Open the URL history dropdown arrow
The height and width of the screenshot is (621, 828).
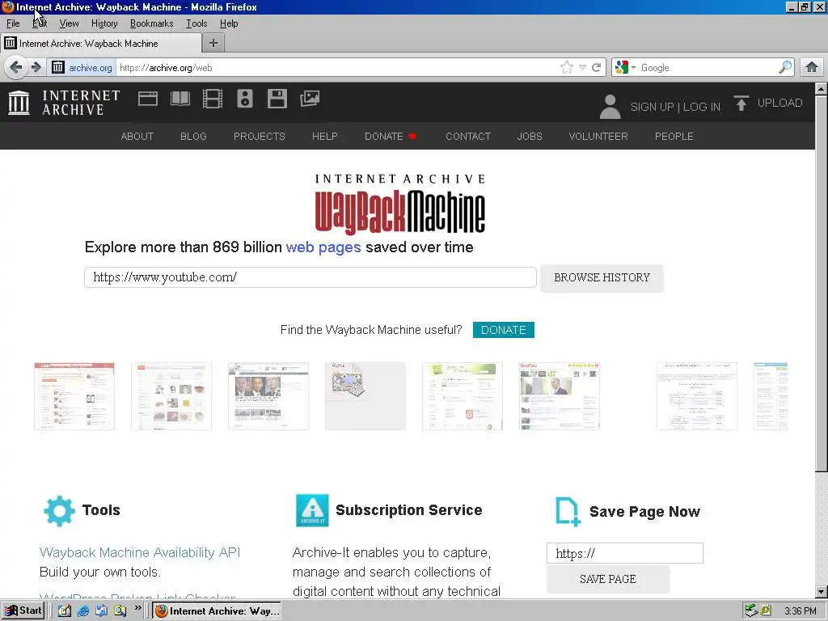point(582,68)
